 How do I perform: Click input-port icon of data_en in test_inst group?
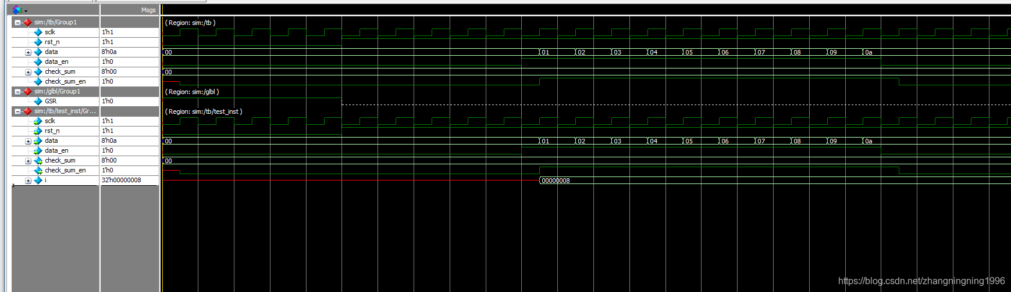point(38,151)
